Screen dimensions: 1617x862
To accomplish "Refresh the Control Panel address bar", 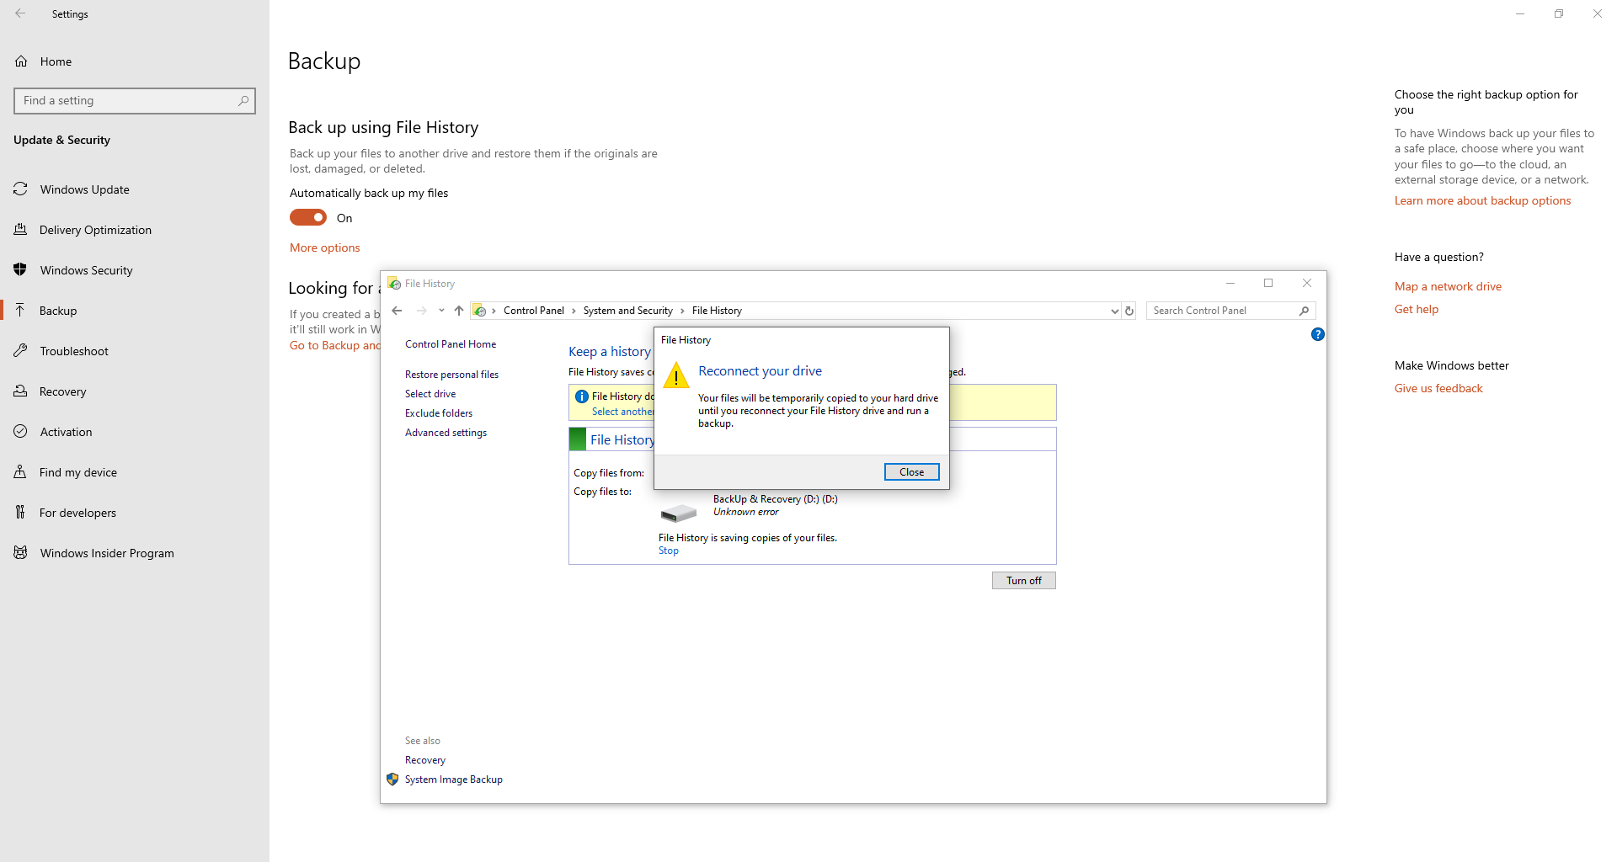I will click(x=1129, y=311).
